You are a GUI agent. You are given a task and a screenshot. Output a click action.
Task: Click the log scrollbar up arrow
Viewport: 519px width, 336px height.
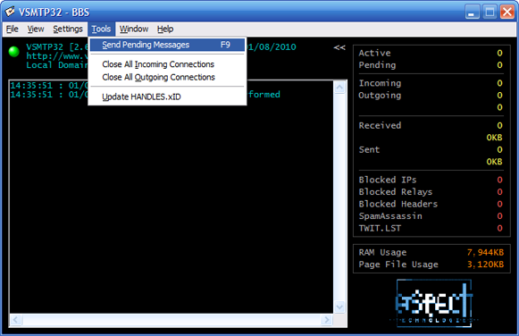tap(339, 88)
